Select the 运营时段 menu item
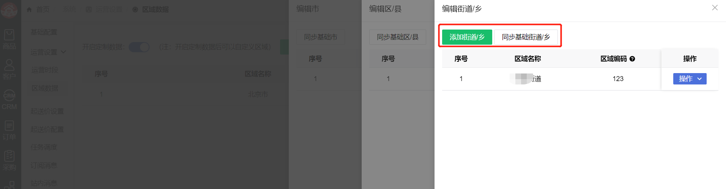Viewport: 726px width, 189px height. (x=45, y=70)
